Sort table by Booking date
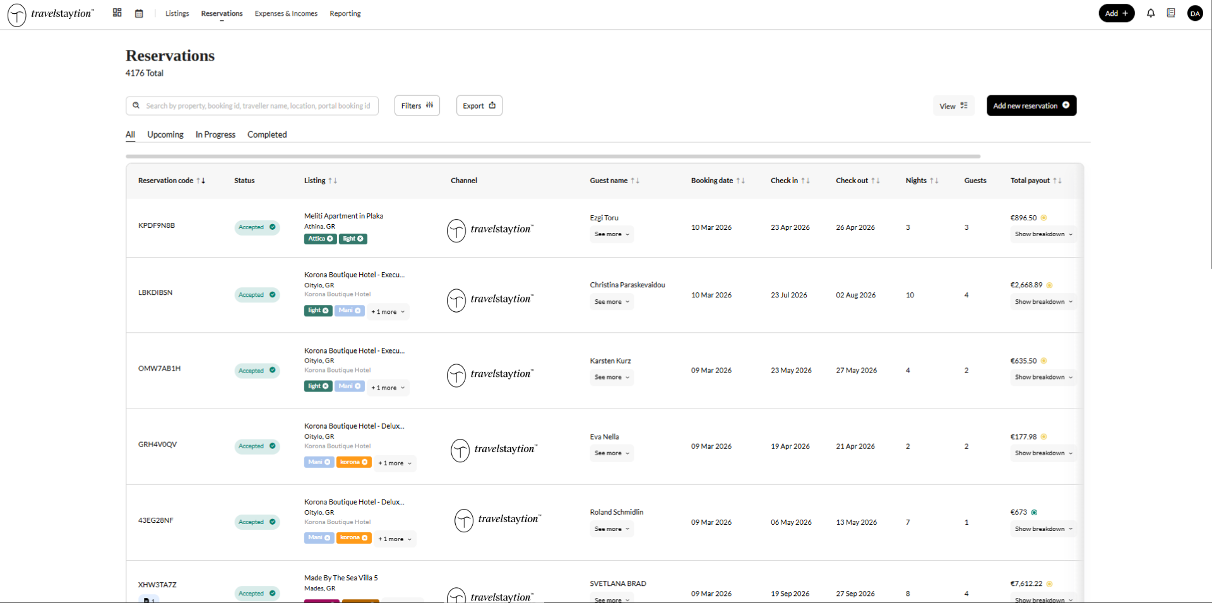1212x603 pixels. coord(718,181)
